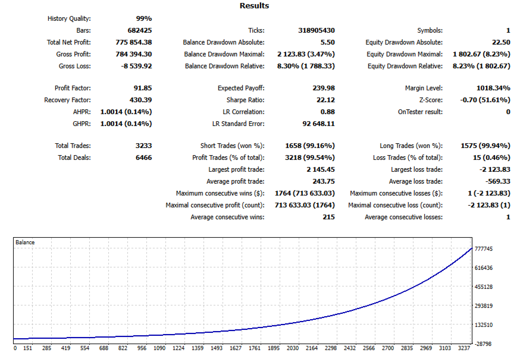Click the Results heading
This screenshot has height=359, width=520.
tap(255, 5)
